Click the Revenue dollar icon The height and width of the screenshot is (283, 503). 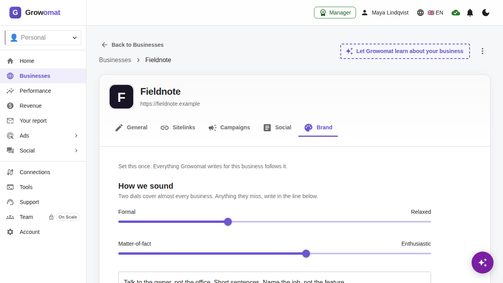click(11, 106)
